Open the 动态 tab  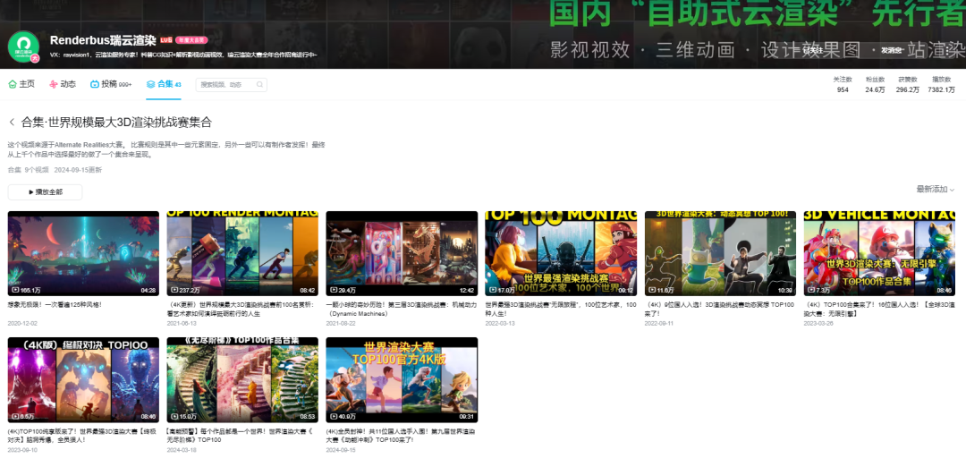pyautogui.click(x=63, y=84)
